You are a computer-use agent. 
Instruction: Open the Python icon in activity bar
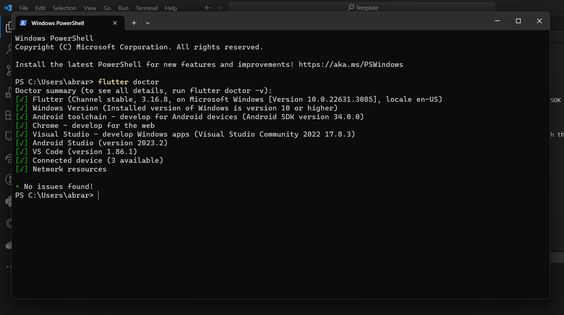click(8, 201)
